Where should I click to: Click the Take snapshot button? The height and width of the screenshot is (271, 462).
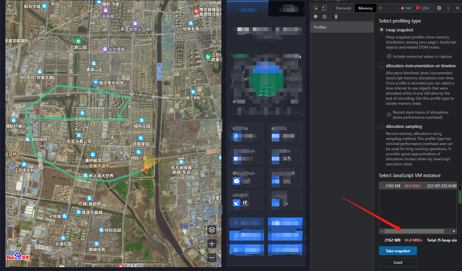pos(398,251)
